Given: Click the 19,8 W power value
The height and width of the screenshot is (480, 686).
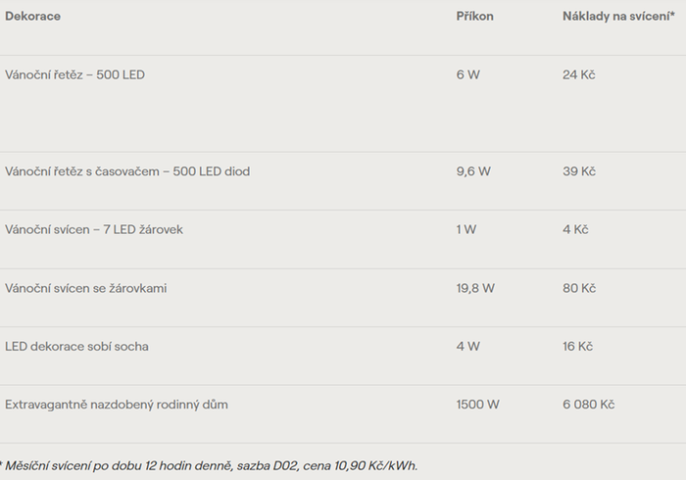Looking at the screenshot, I should click(475, 288).
